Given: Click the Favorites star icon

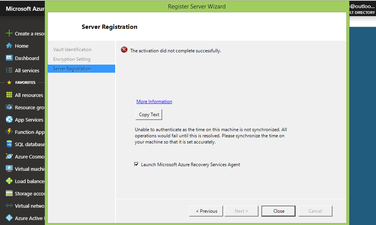Looking at the screenshot, I should coord(9,82).
